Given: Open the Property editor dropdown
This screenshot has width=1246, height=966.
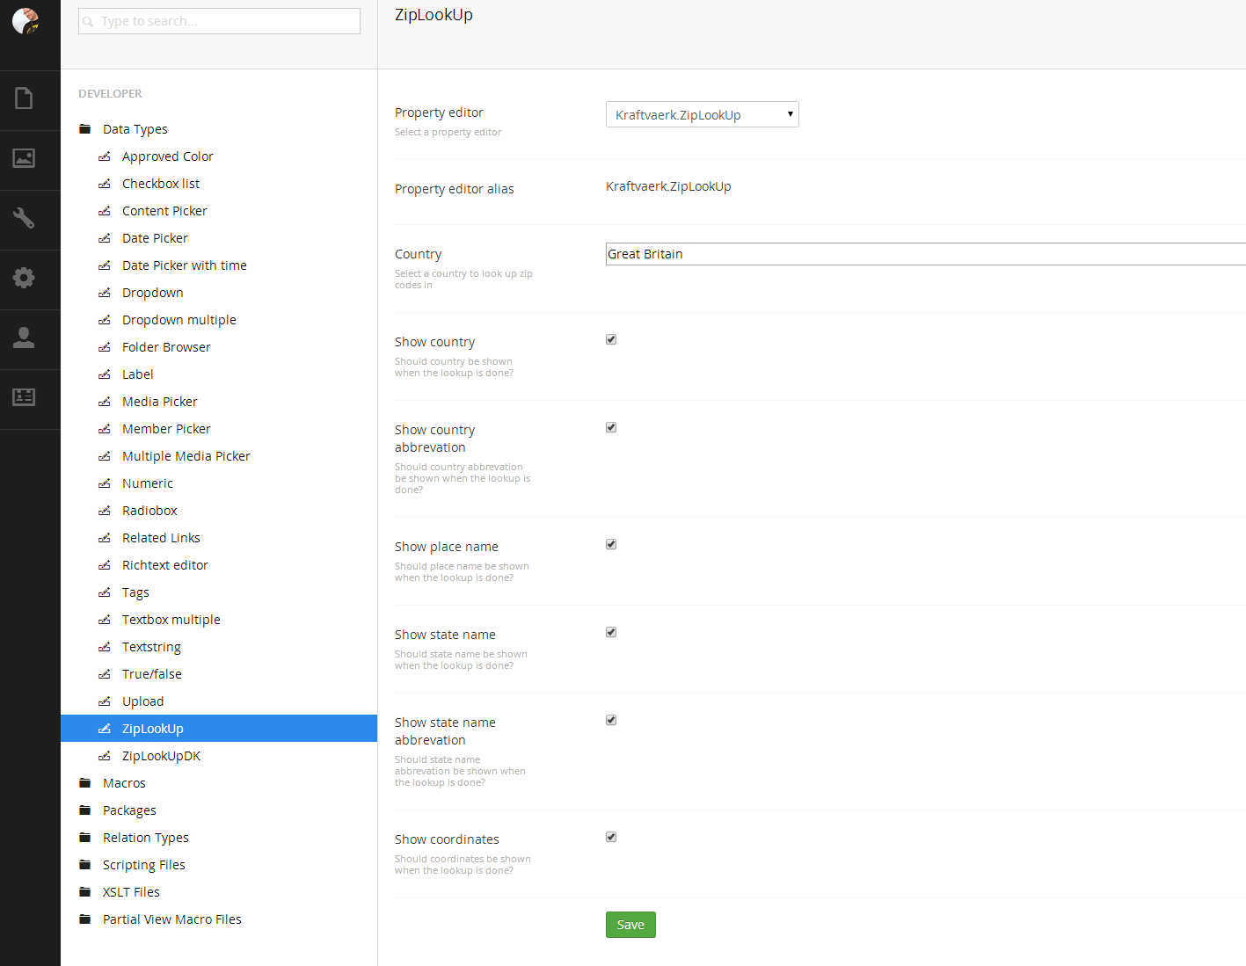Looking at the screenshot, I should point(702,115).
